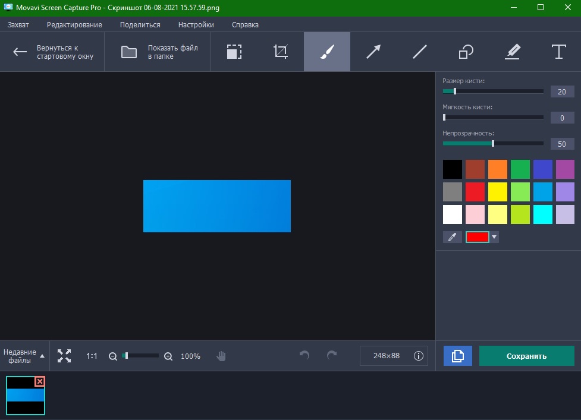This screenshot has height=420, width=581.
Task: Expand the Недавние файлы panel toggle
Action: tap(24, 356)
